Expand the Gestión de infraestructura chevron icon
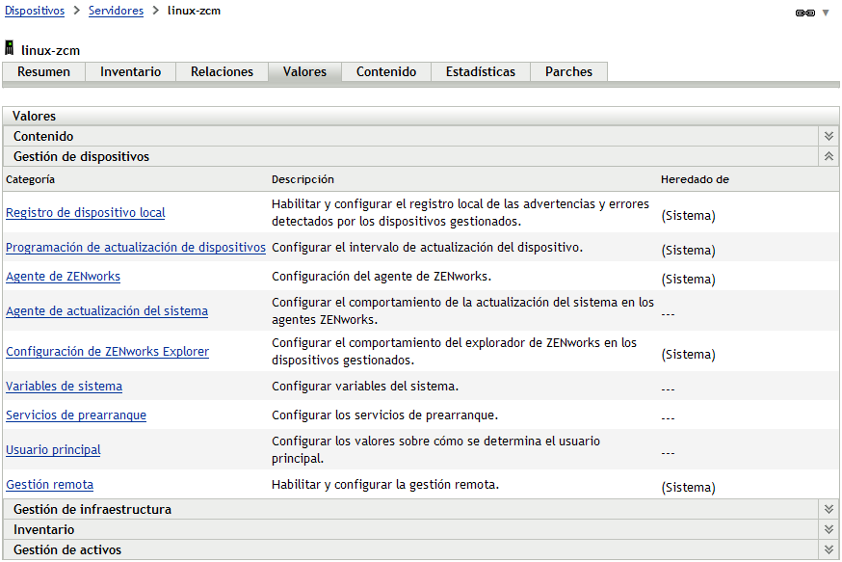 [x=827, y=508]
